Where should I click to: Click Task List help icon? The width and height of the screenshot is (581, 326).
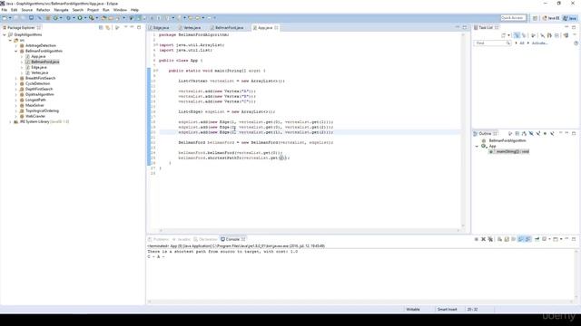576,43
